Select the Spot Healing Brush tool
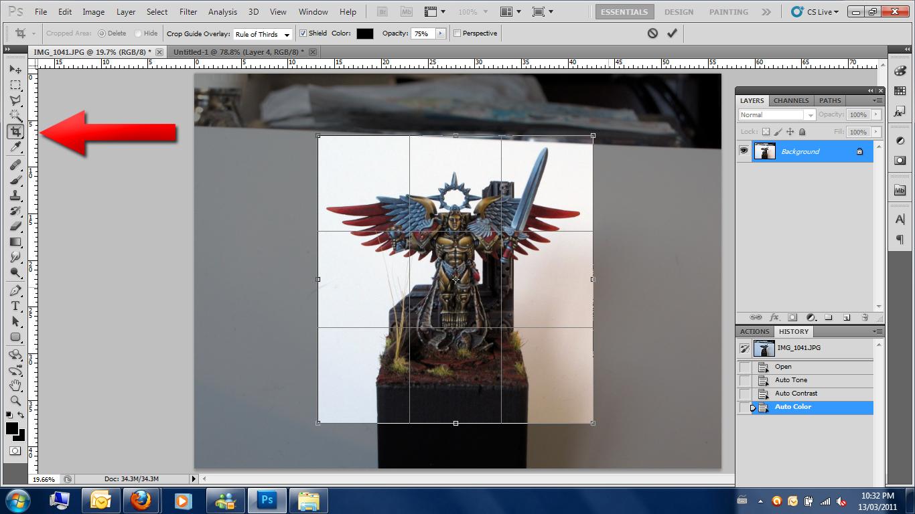The width and height of the screenshot is (915, 514). 15,165
